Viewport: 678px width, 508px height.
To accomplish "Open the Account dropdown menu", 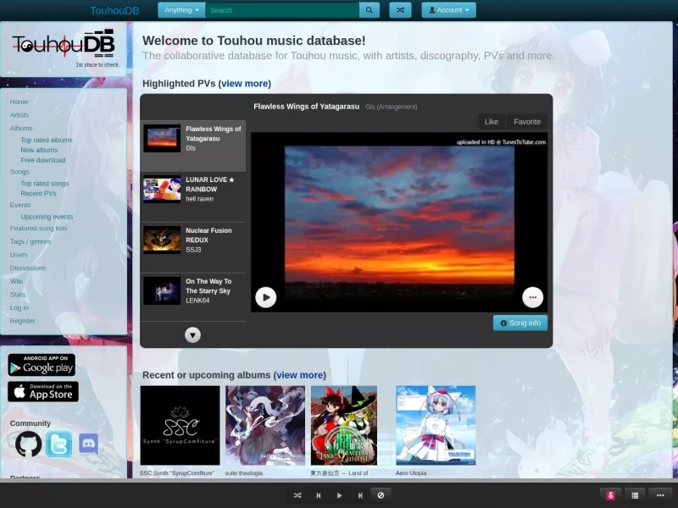I will pos(449,10).
